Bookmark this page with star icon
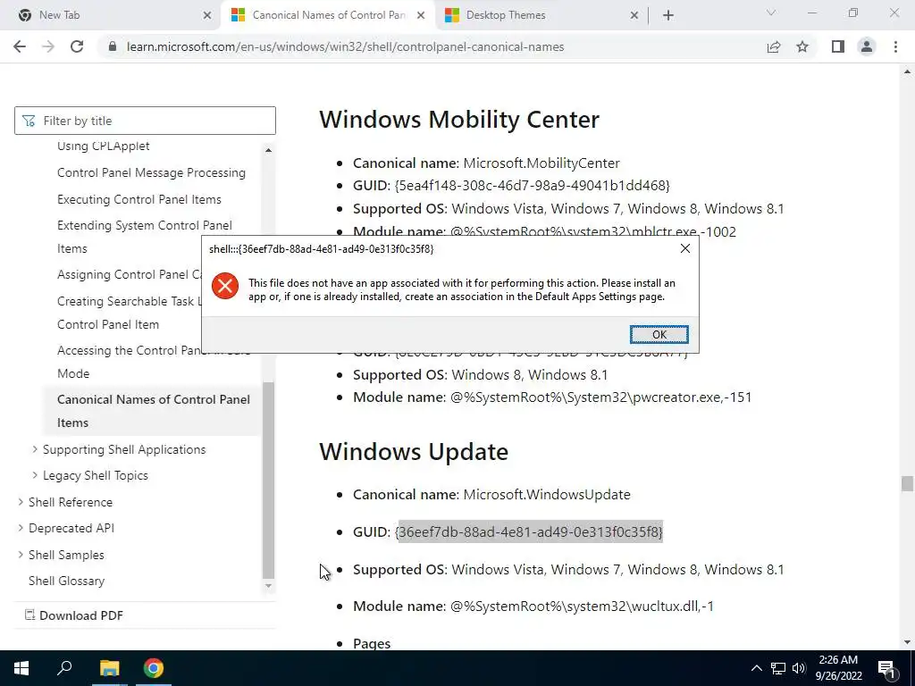Viewport: 915px width, 686px height. [802, 46]
